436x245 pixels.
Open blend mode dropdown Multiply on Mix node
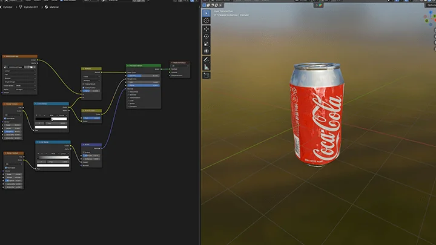pos(91,80)
